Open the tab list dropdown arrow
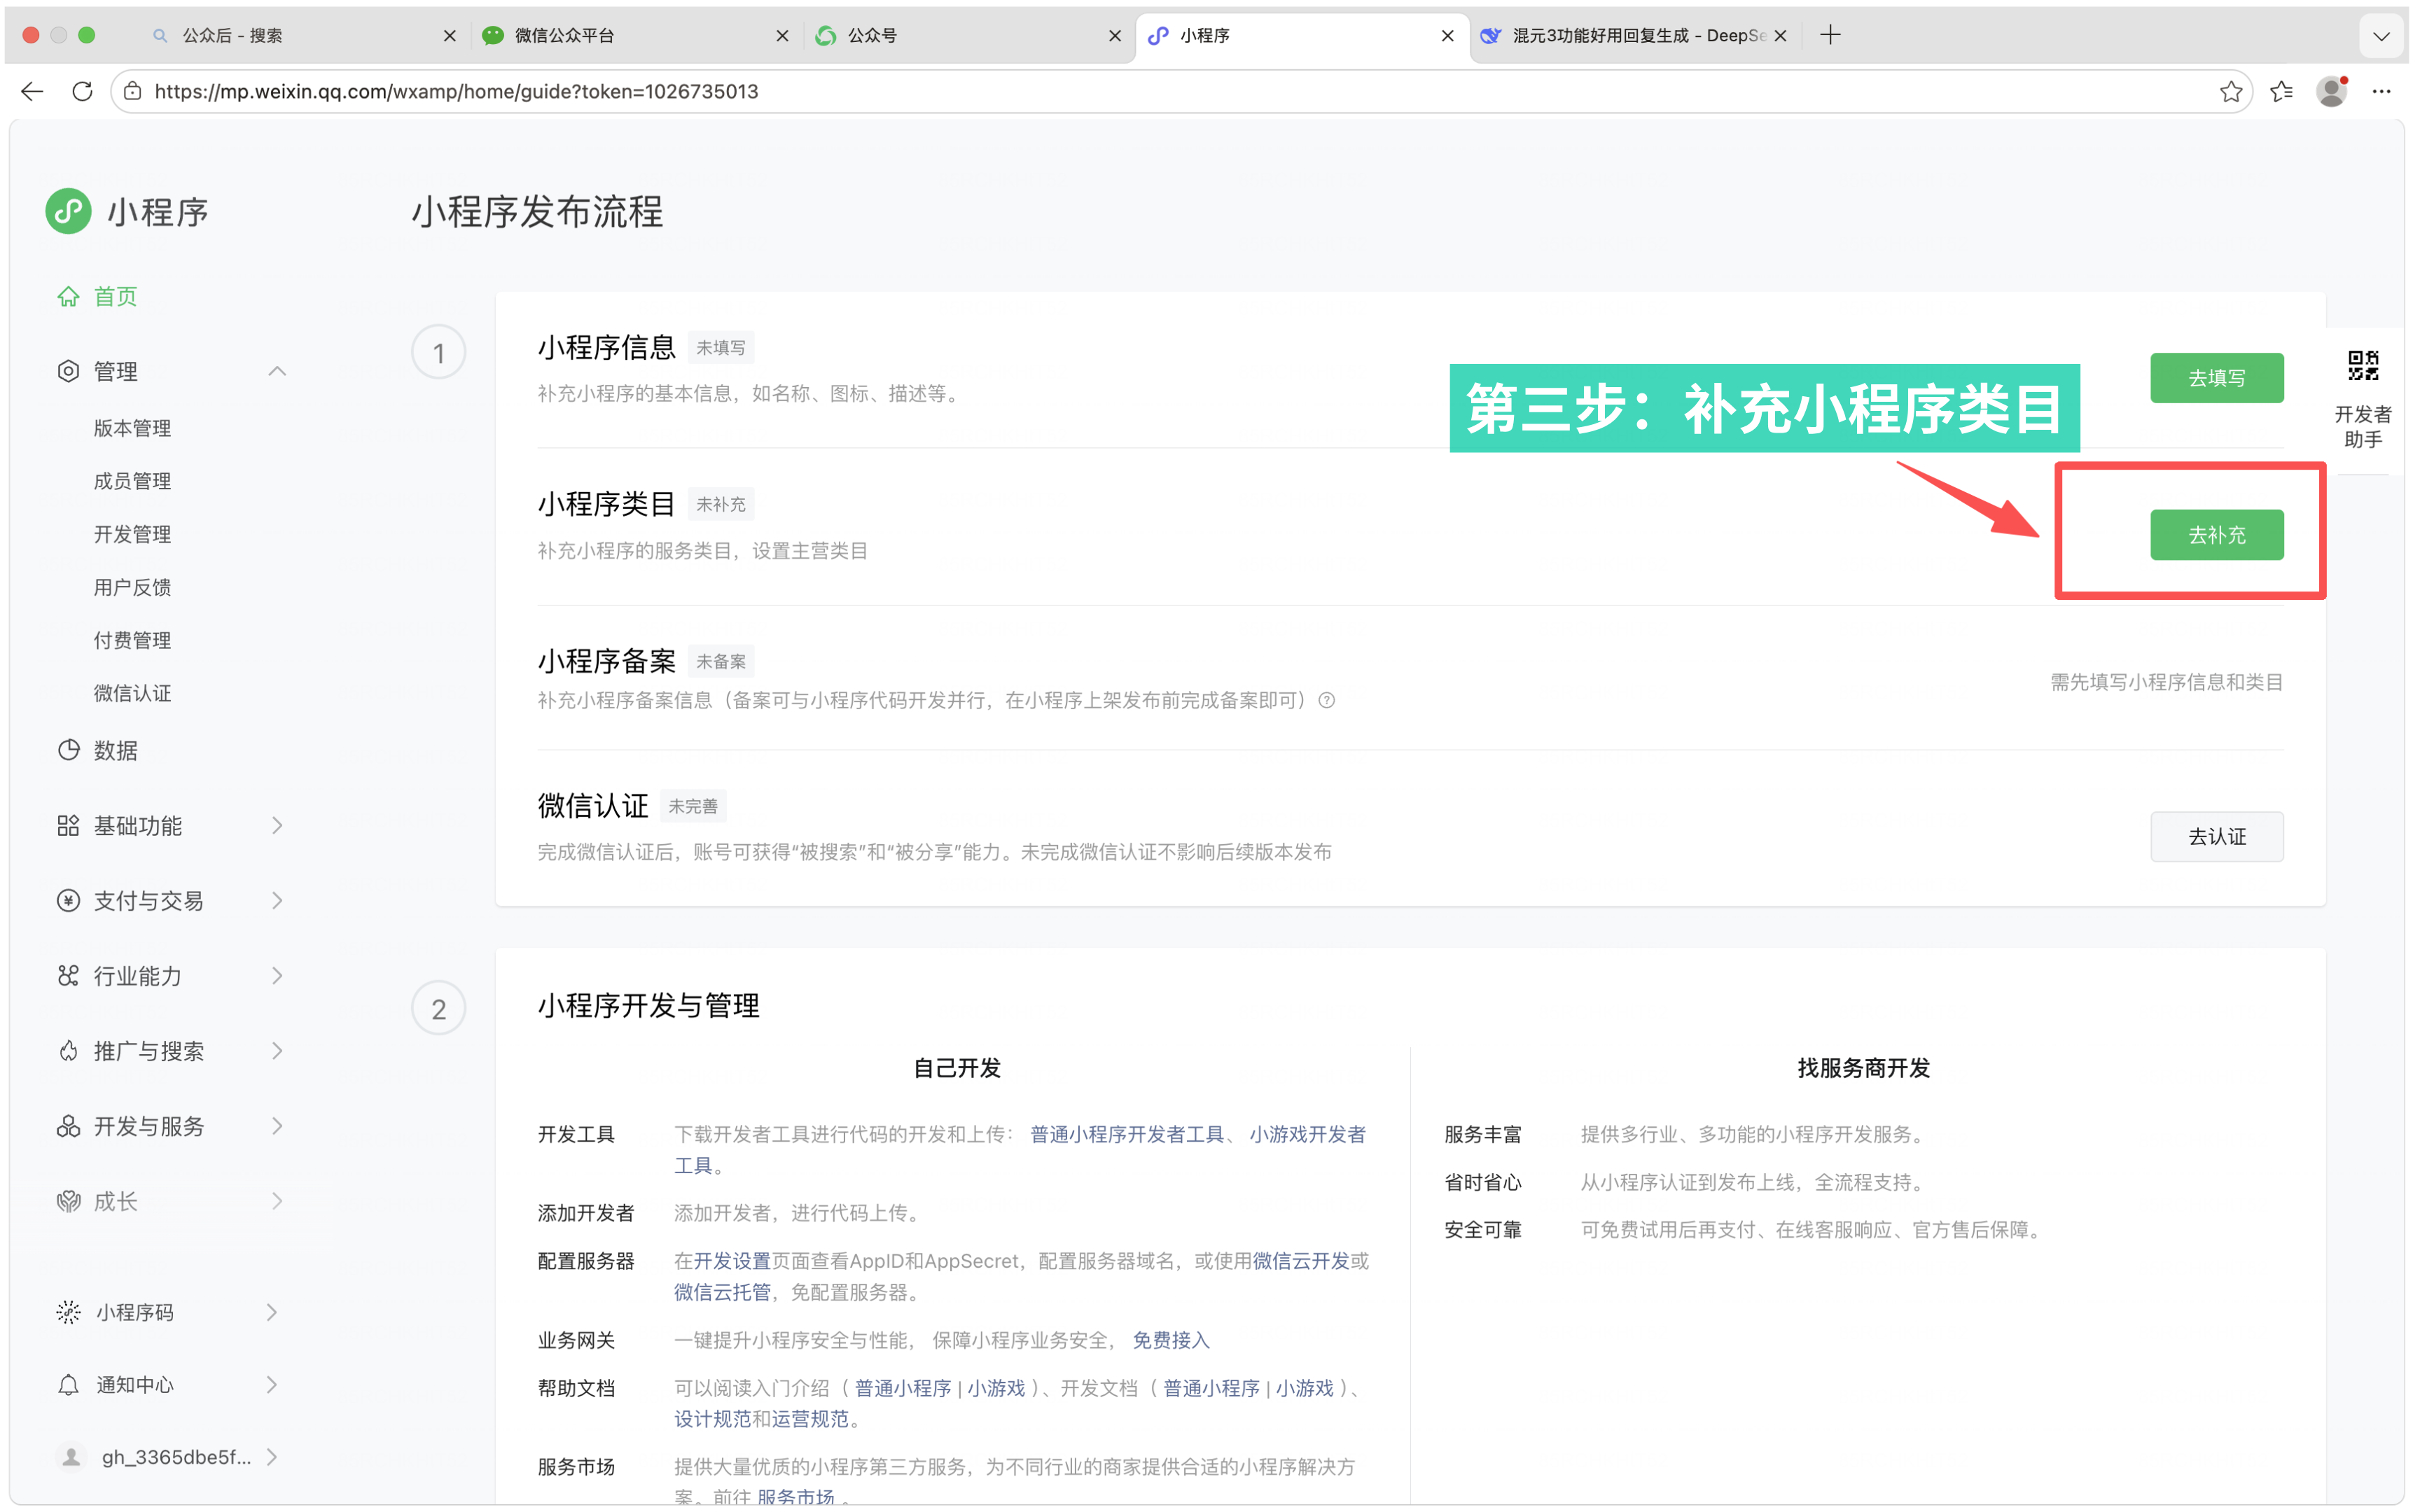2420x1512 pixels. [2381, 36]
